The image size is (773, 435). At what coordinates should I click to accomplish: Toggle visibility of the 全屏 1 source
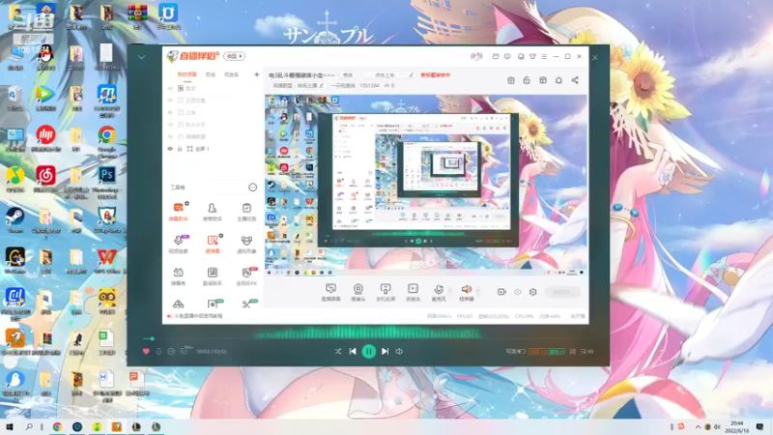(x=170, y=149)
